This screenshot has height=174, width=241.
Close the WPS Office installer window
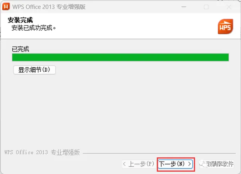229,7
